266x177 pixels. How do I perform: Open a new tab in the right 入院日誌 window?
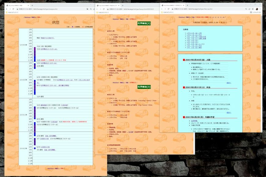coord(187,6)
